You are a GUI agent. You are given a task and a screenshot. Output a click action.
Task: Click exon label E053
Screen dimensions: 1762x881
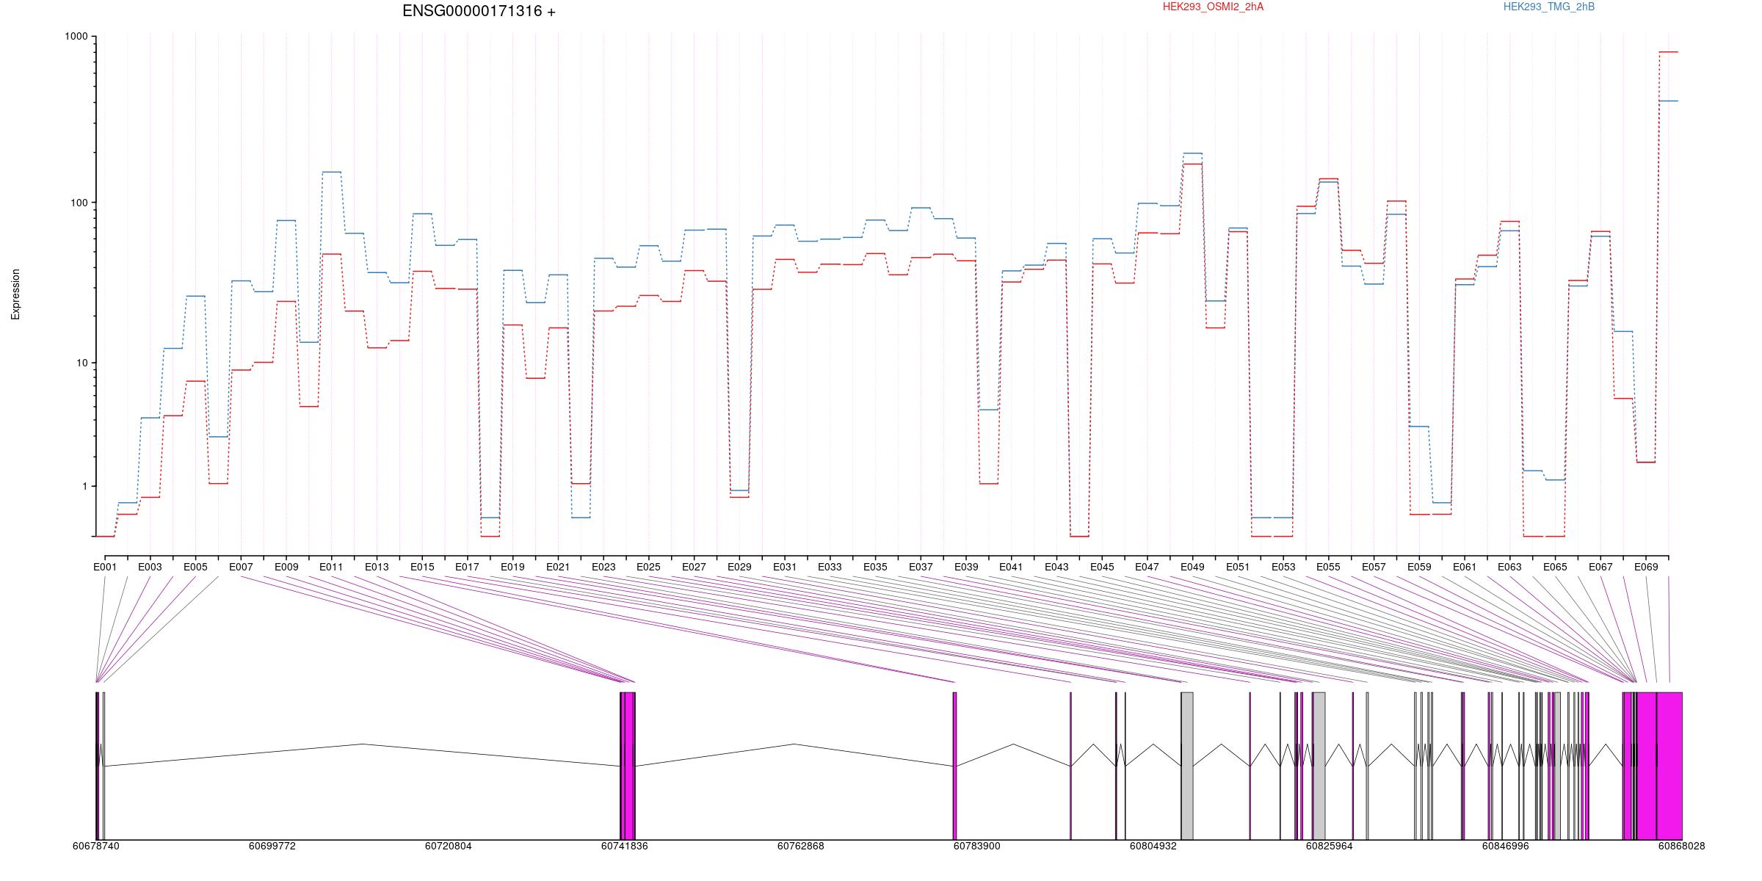point(1283,567)
